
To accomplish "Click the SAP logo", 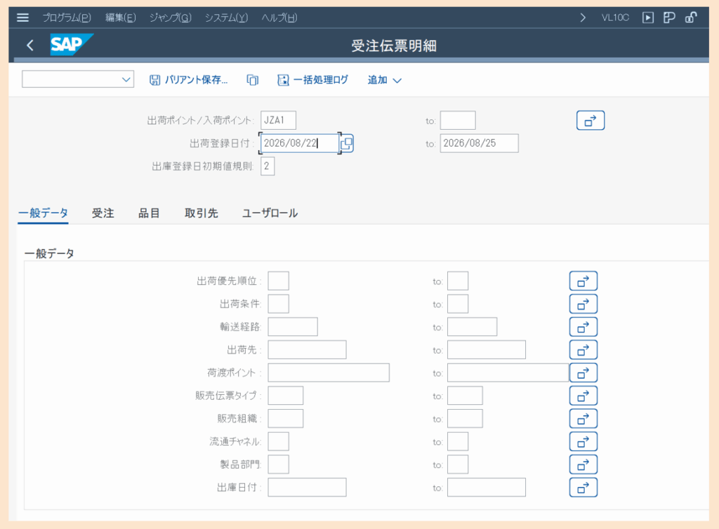I will click(71, 44).
